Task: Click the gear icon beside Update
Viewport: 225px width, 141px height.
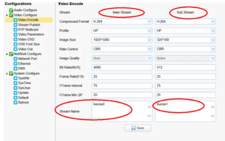Action: 15,93
